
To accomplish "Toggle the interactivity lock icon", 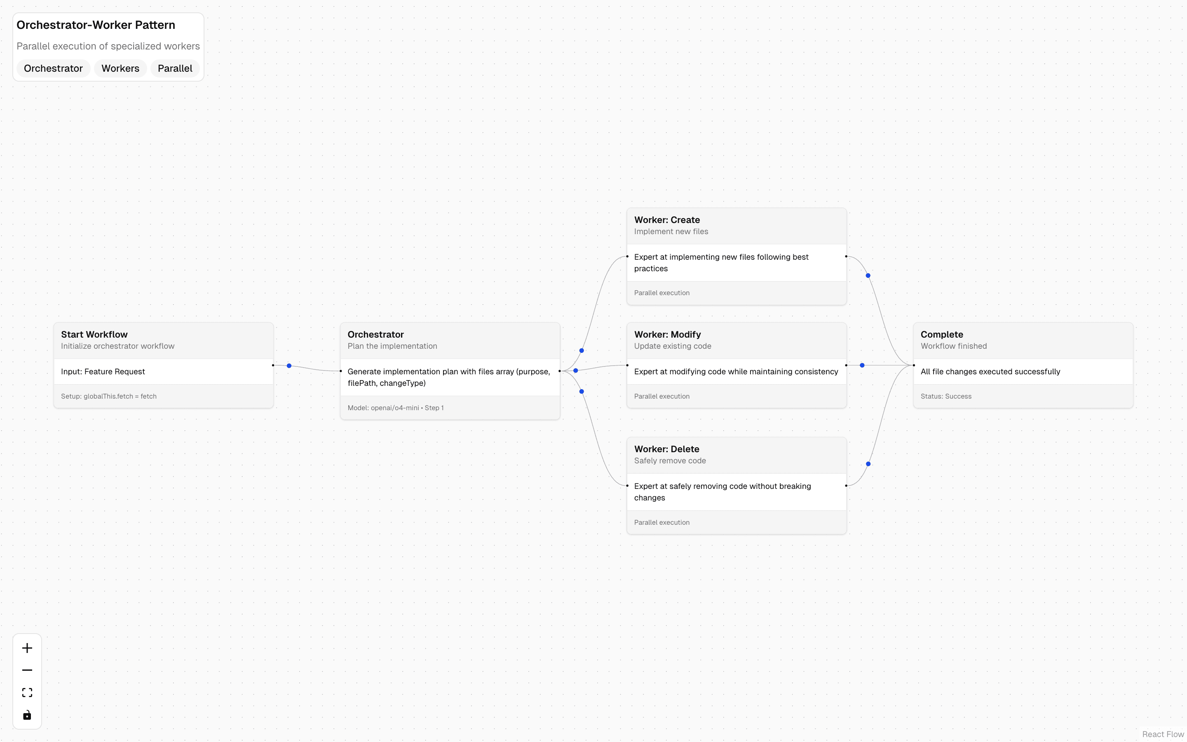I will click(27, 714).
